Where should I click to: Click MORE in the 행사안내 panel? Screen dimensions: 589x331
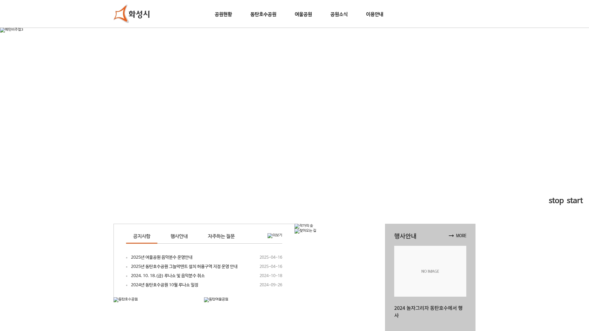(457, 236)
